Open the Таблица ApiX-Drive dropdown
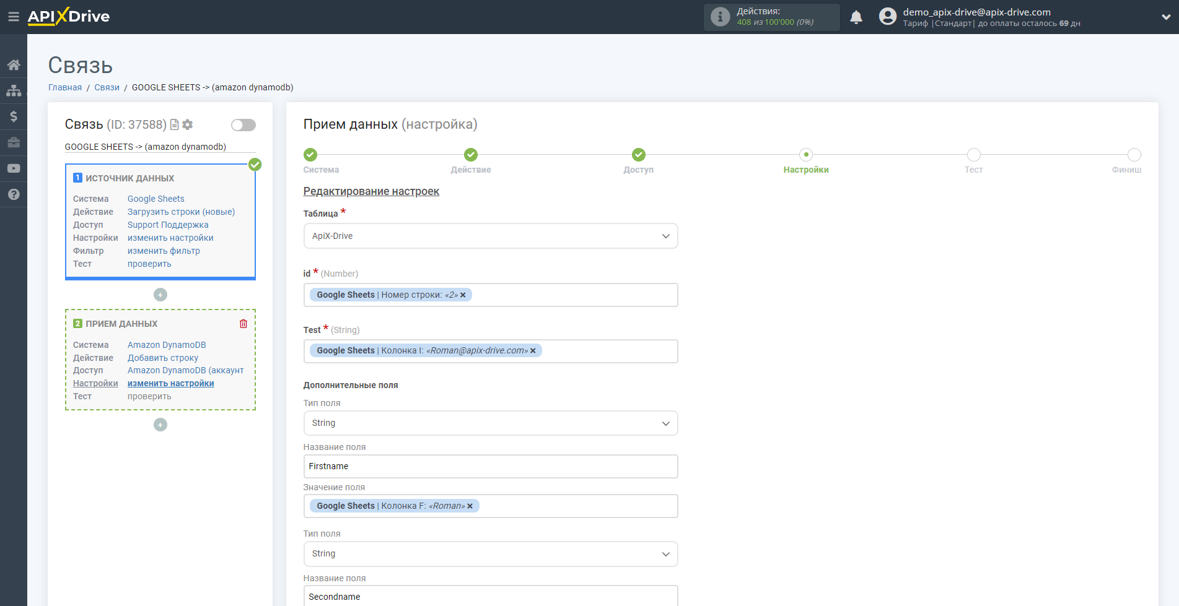Screen dimensions: 1179x606 (491, 236)
